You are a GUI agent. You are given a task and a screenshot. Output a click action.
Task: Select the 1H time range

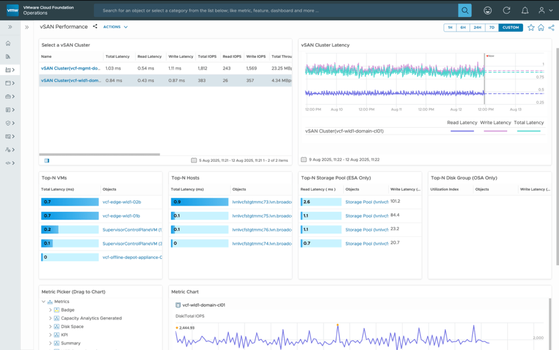pyautogui.click(x=450, y=28)
